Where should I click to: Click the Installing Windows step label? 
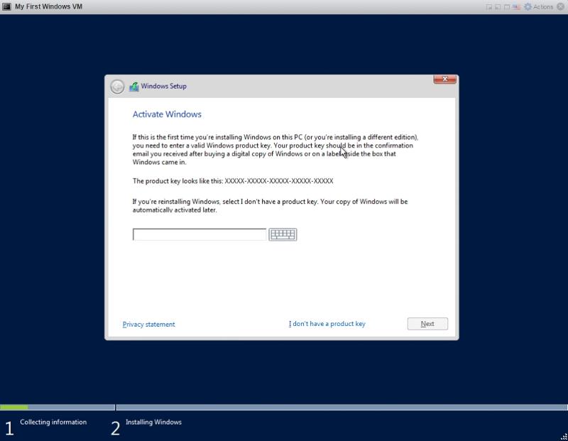tap(153, 422)
